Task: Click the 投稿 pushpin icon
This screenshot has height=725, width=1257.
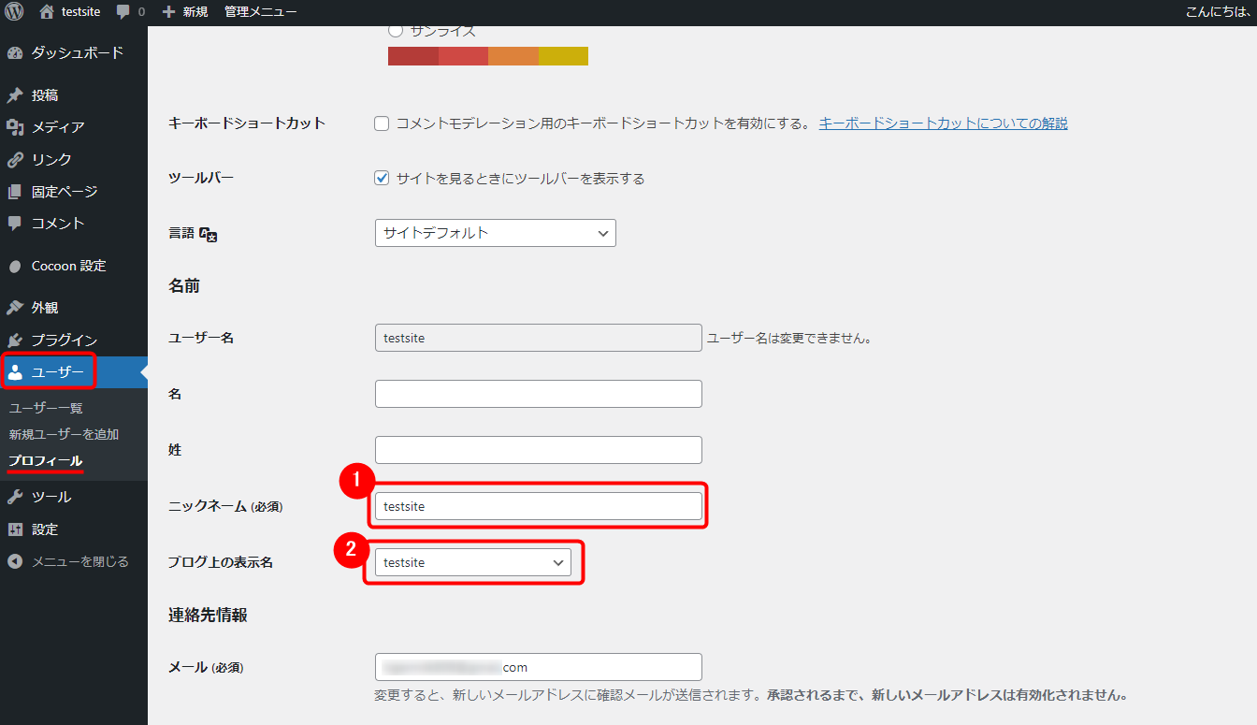Action: point(14,95)
